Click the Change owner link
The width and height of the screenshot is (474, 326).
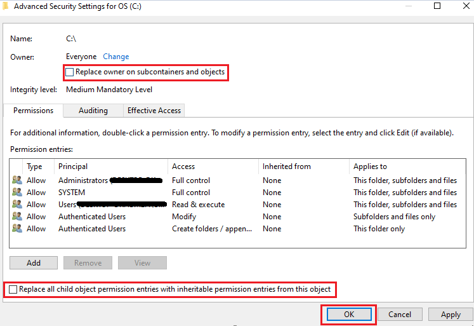click(115, 57)
